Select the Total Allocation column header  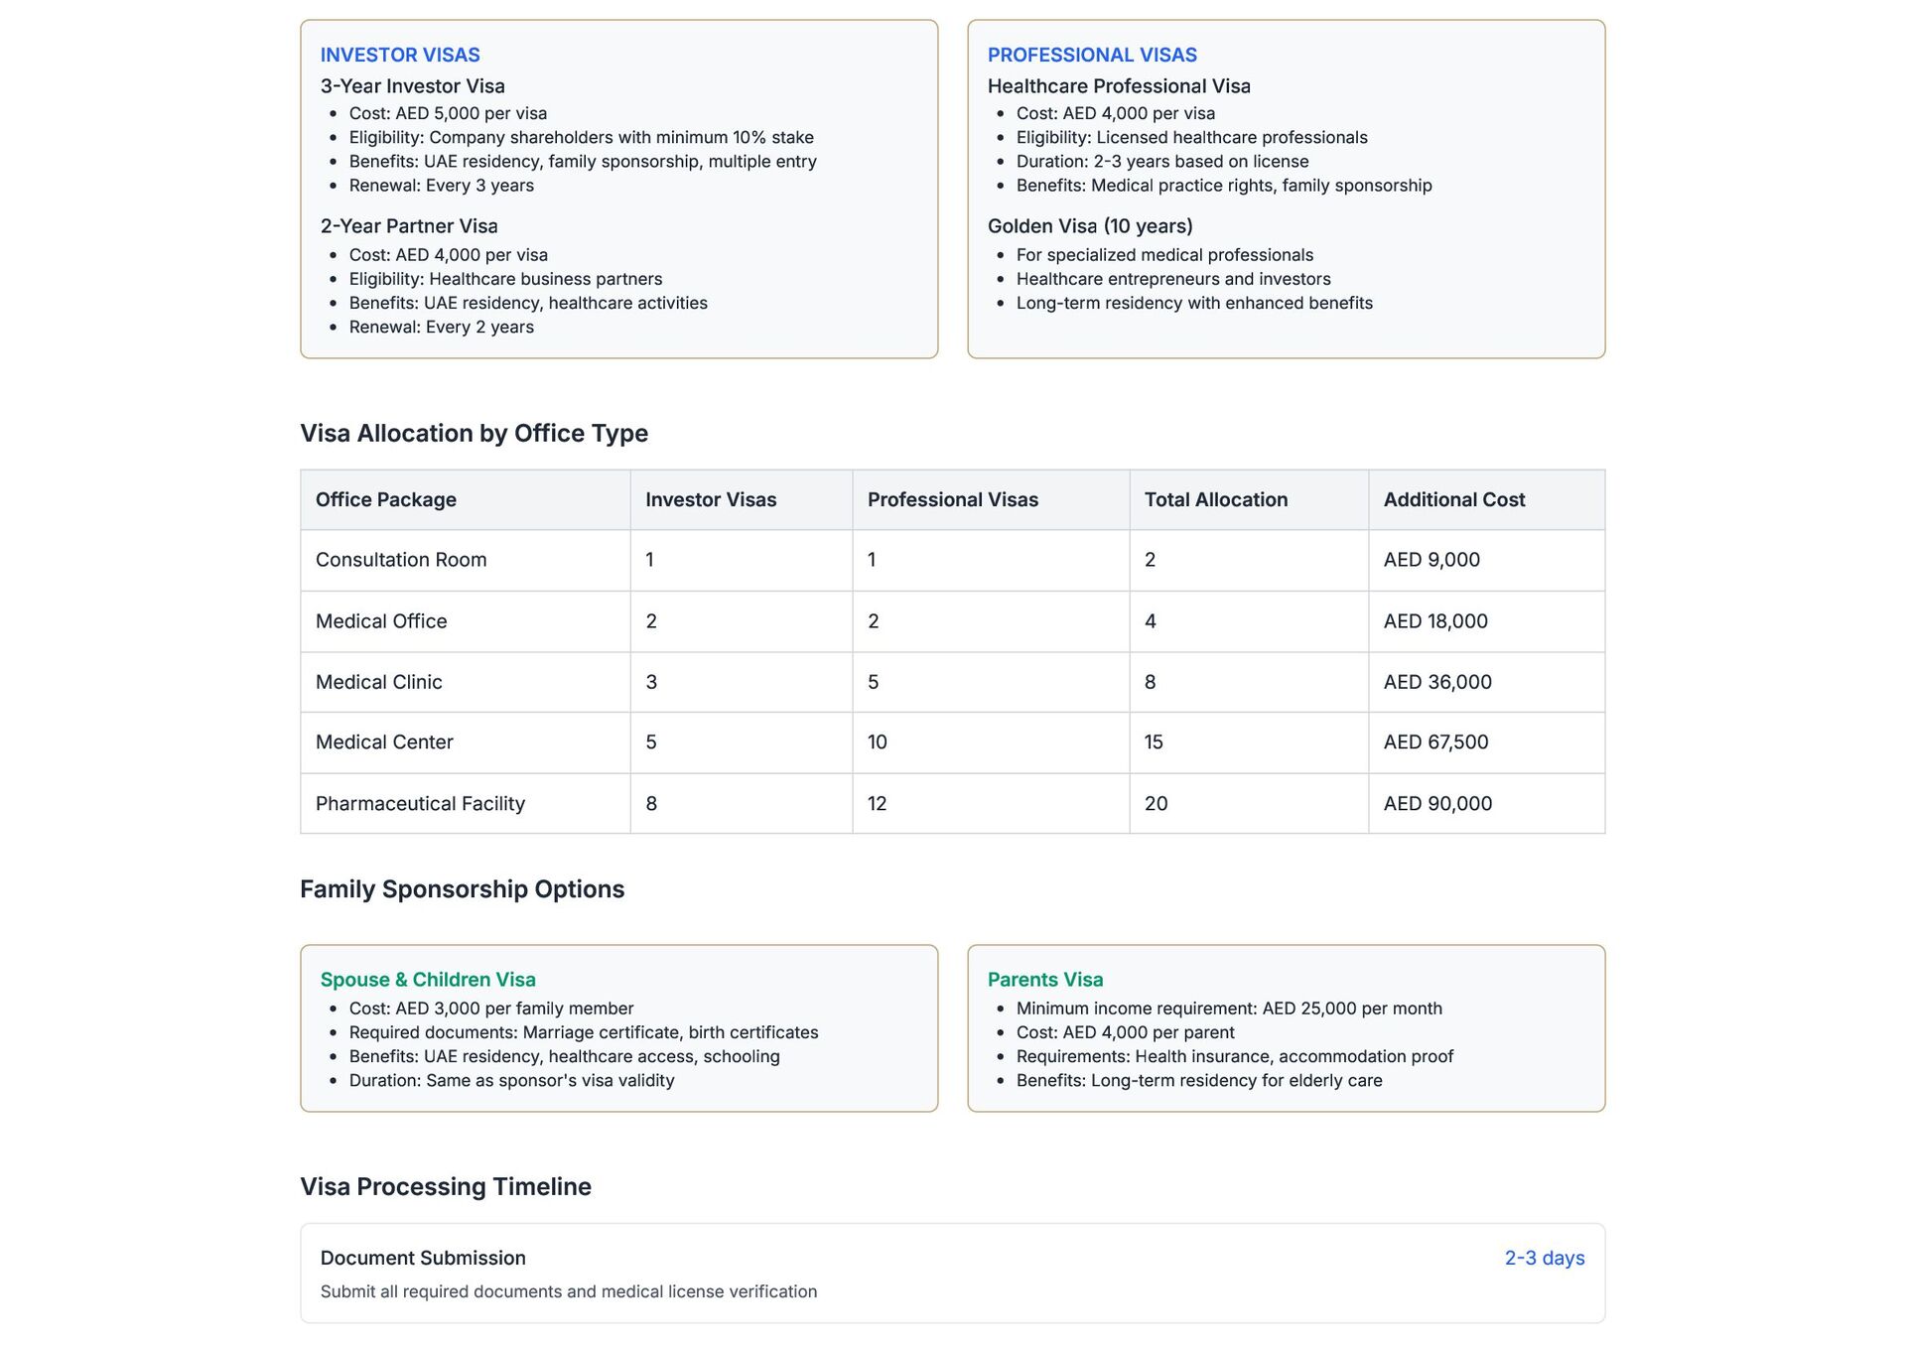[x=1216, y=500]
